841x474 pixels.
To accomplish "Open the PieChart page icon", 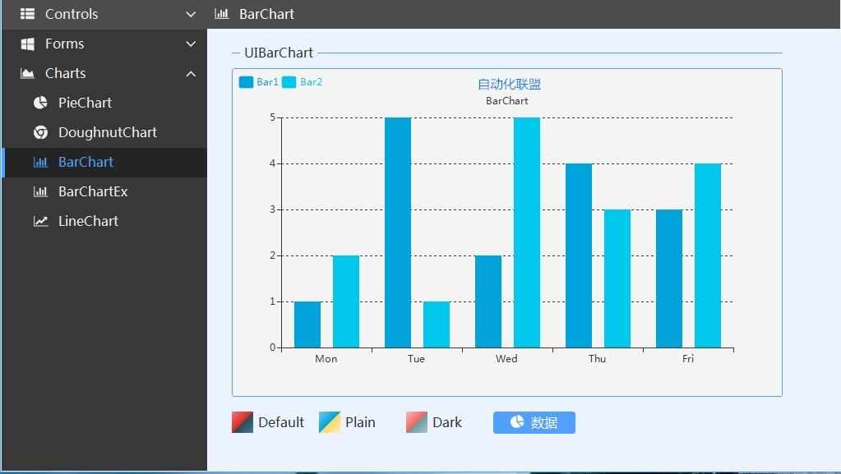I will (40, 103).
